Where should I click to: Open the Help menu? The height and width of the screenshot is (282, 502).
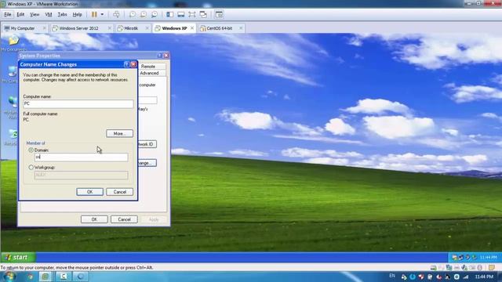coord(77,14)
